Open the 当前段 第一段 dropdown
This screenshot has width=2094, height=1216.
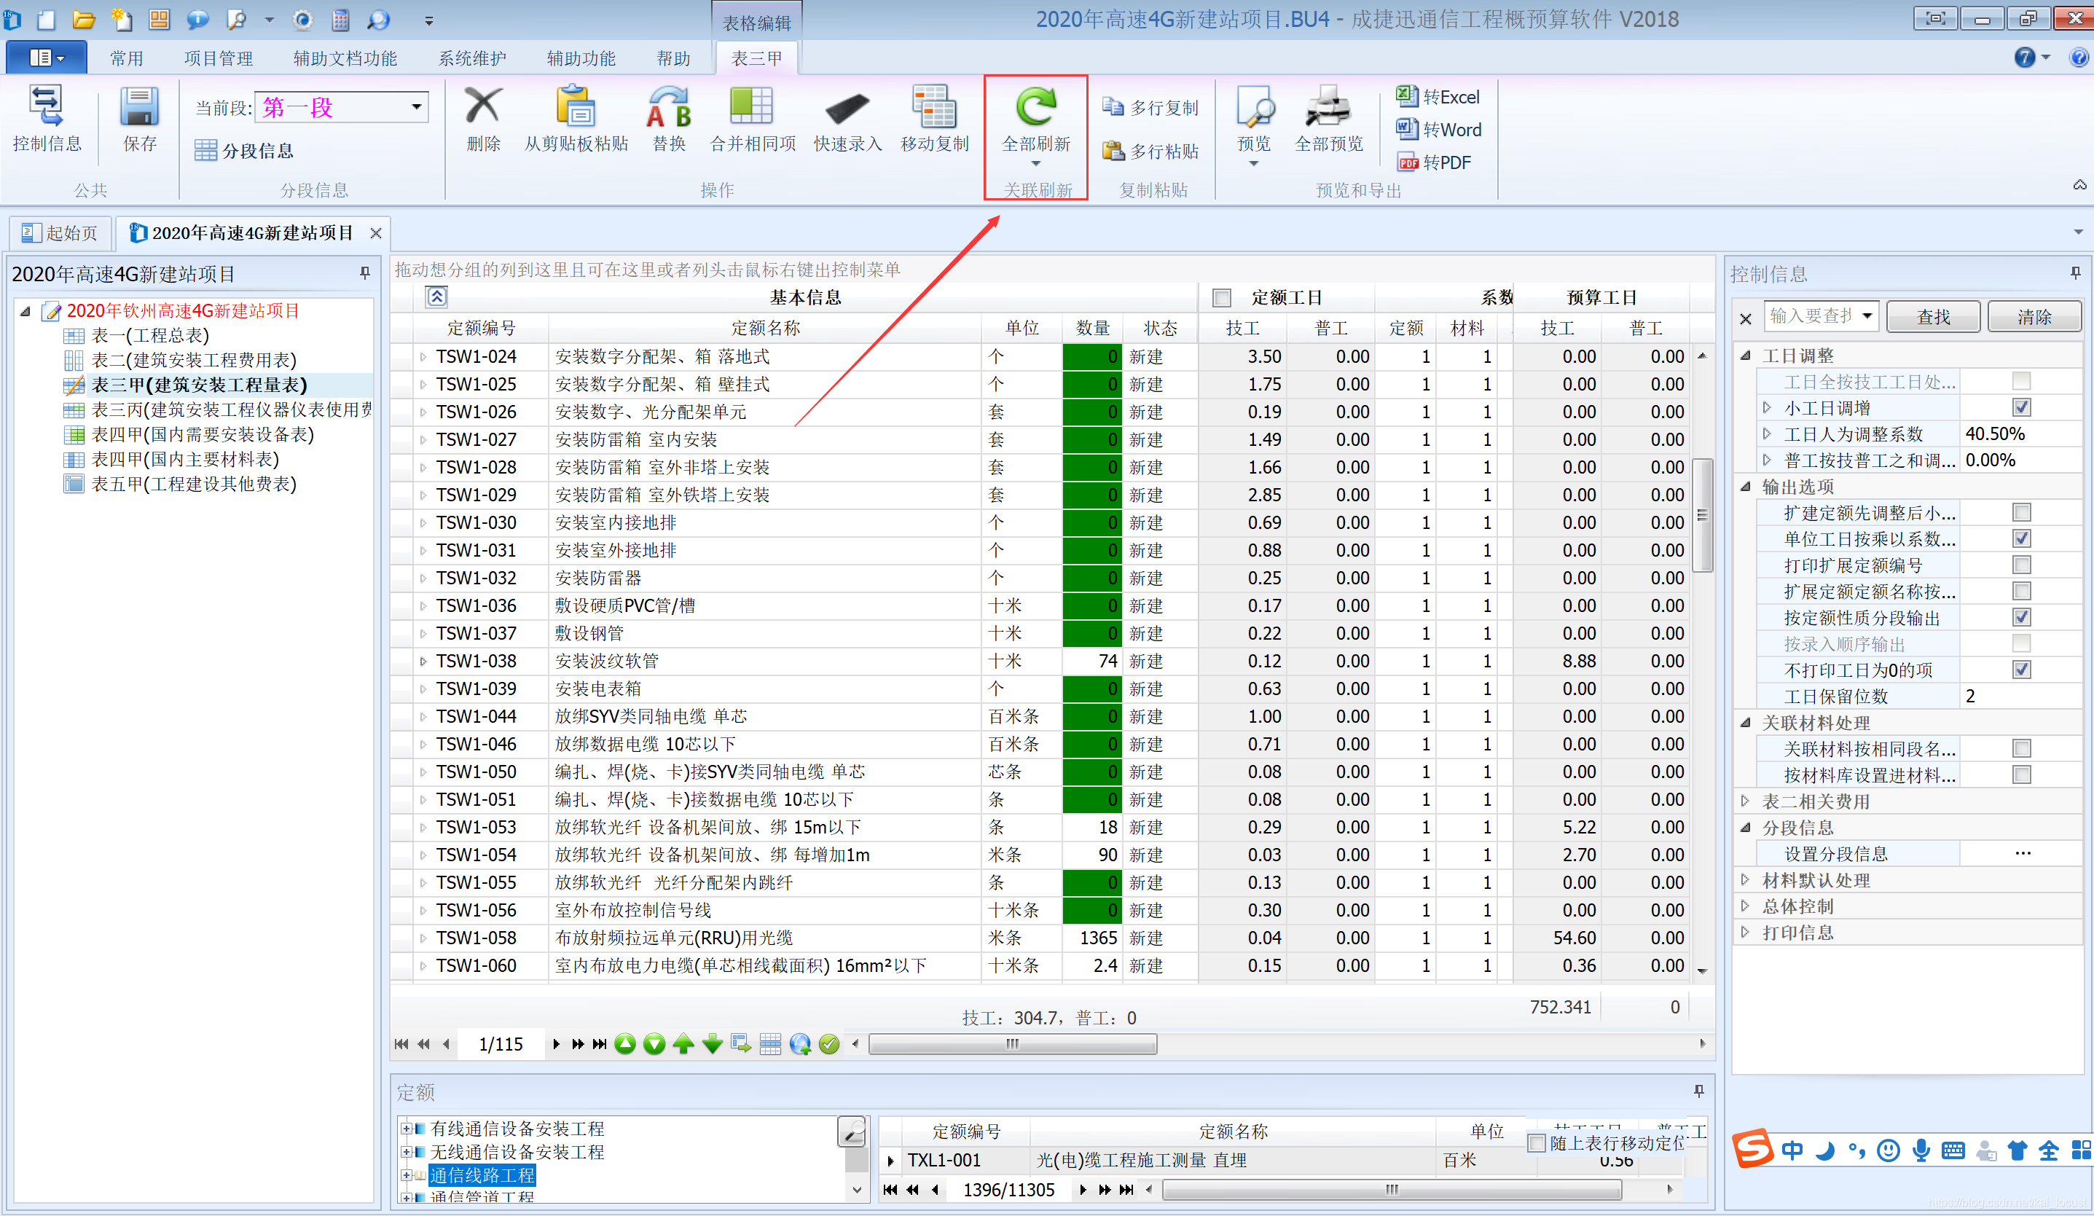(416, 106)
